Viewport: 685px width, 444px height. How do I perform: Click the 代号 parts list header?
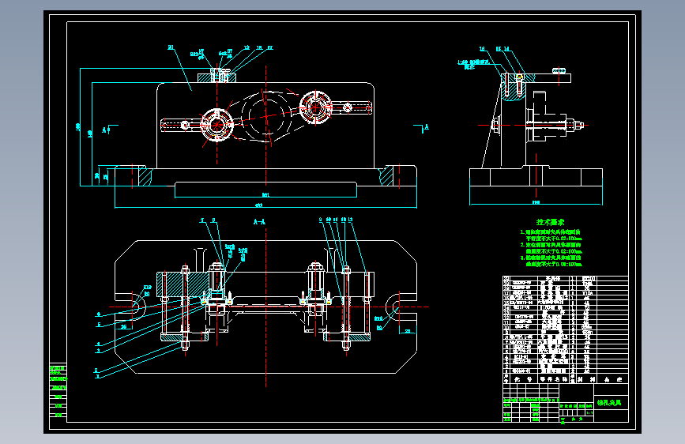click(522, 379)
